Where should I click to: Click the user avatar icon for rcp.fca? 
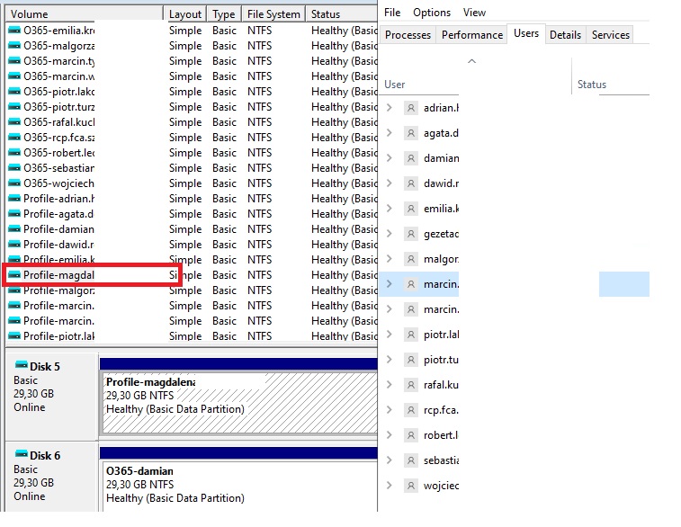coord(410,410)
